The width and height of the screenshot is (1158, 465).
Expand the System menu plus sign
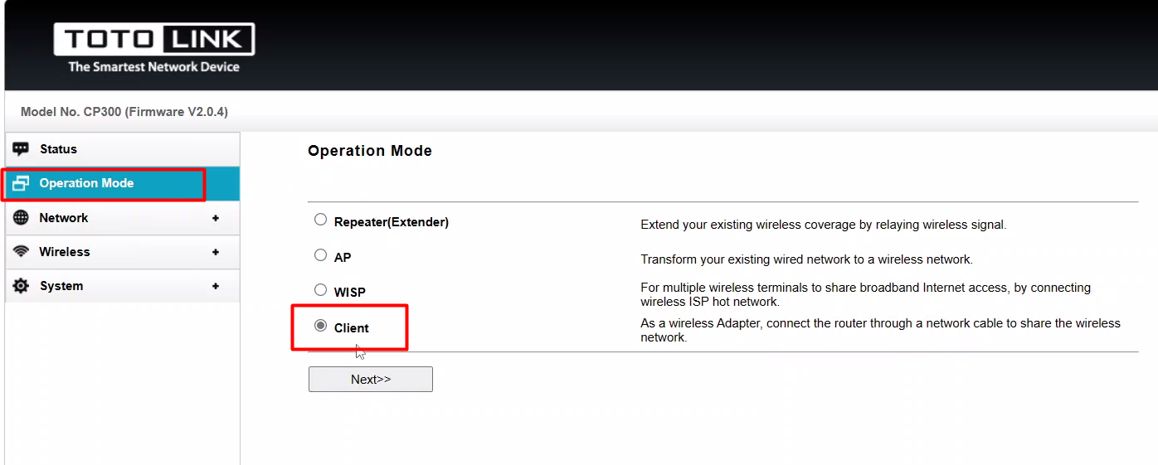(216, 286)
